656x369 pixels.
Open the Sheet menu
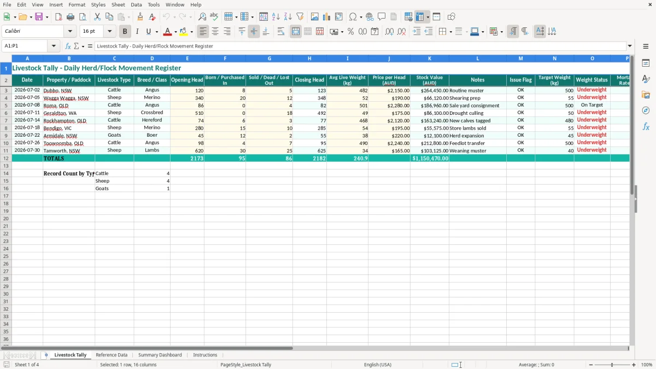point(118,4)
